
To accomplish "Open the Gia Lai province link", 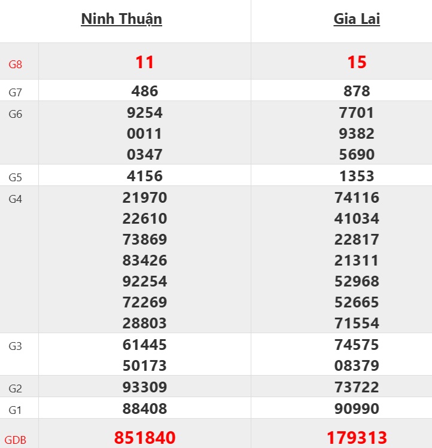I will [x=357, y=19].
